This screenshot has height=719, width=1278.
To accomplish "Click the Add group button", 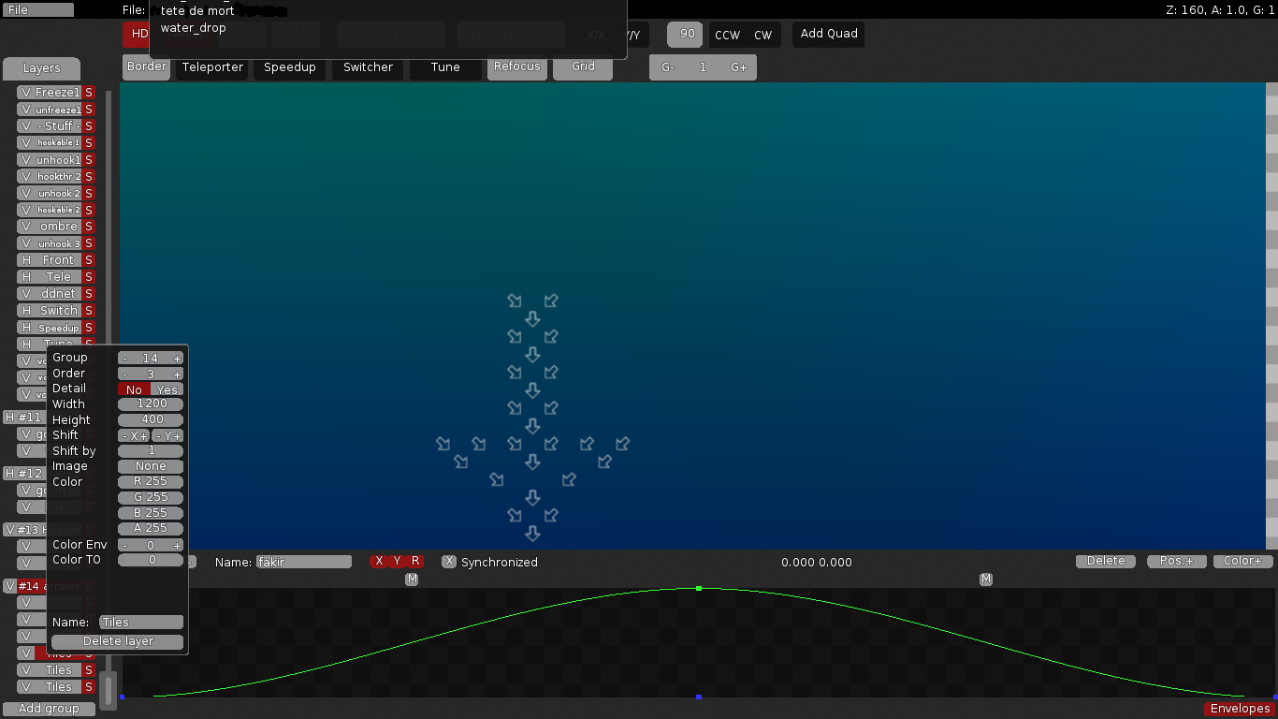I will 49,708.
